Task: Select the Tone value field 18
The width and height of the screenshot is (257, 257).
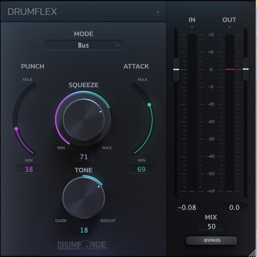Action: coord(84,230)
